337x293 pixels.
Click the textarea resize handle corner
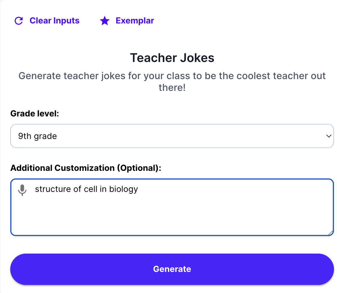point(330,233)
